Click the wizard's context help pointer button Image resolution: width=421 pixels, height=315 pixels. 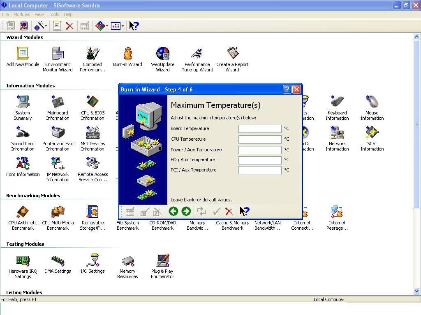click(x=245, y=211)
